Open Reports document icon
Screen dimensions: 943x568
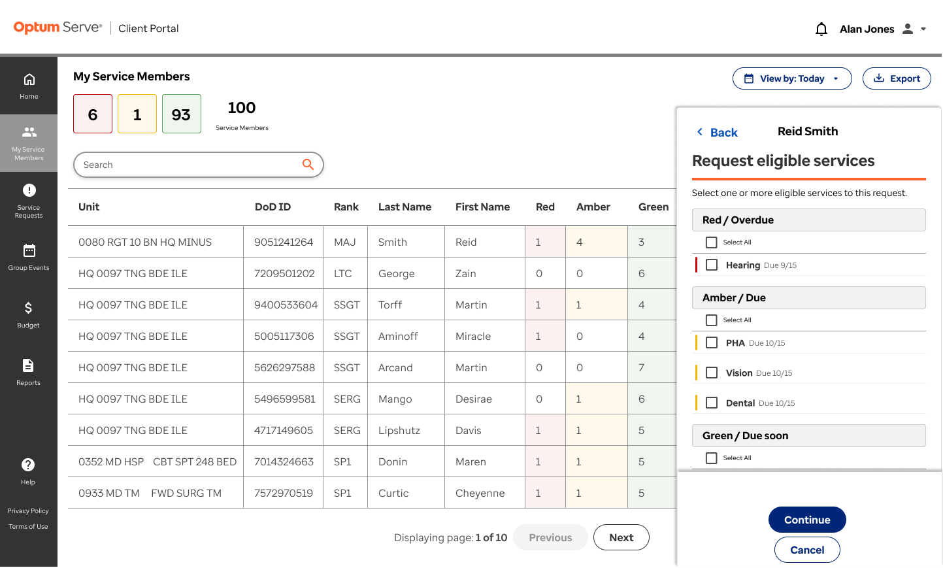(x=29, y=365)
